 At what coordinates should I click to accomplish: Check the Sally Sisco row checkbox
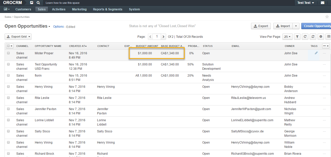coord(8,131)
